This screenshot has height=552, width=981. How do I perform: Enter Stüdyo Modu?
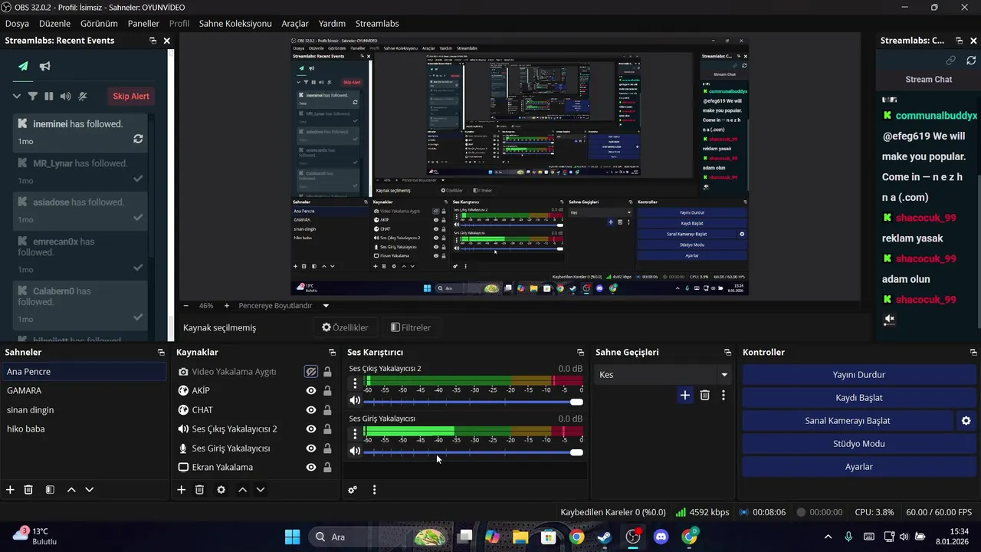[x=858, y=443]
